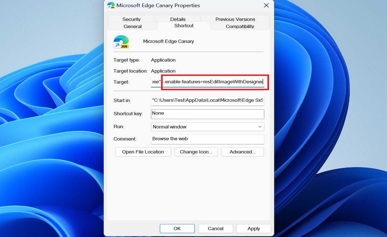Select the Shortcut tab
This screenshot has width=387, height=237.
[x=183, y=26]
